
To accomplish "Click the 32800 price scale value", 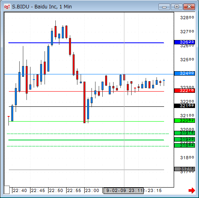I will click(187, 18).
